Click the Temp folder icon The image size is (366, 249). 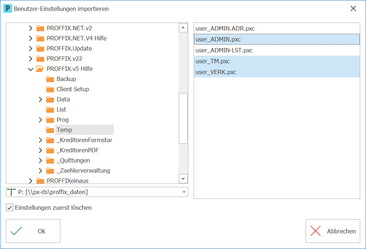click(50, 130)
